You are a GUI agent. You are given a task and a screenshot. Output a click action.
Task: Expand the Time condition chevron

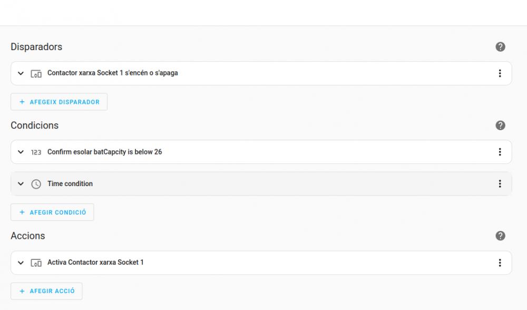pos(21,183)
